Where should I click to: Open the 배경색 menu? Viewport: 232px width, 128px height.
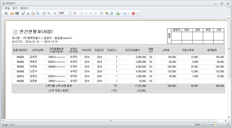[24, 8]
